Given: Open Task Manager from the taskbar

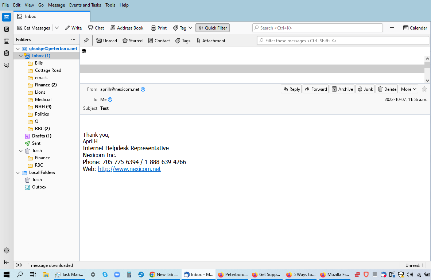Looking at the screenshot, I should pos(69,275).
